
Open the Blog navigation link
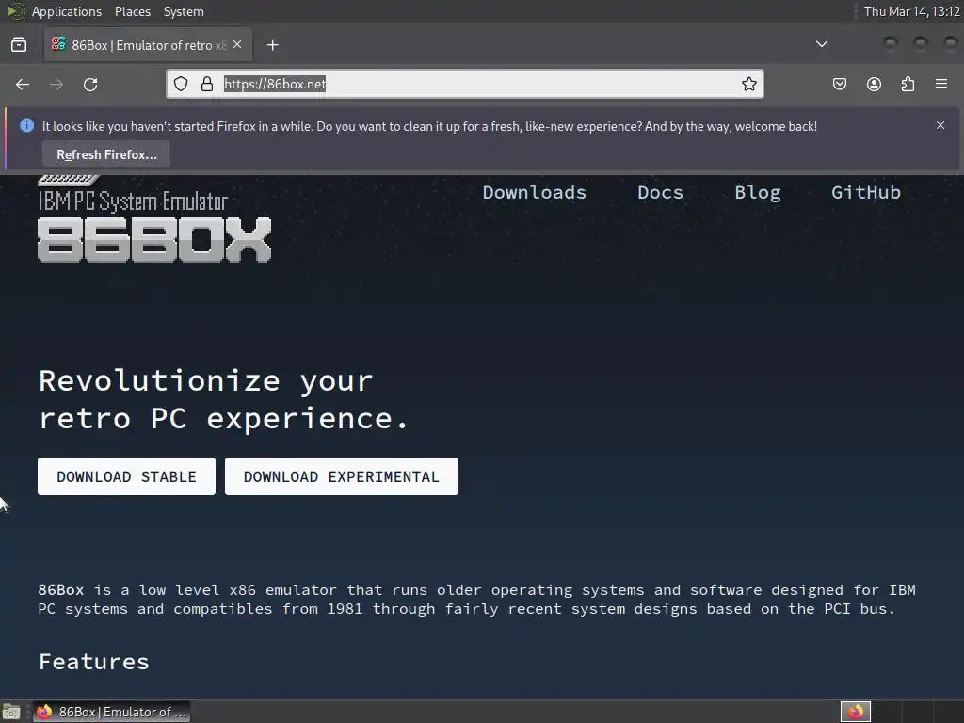[x=758, y=192]
